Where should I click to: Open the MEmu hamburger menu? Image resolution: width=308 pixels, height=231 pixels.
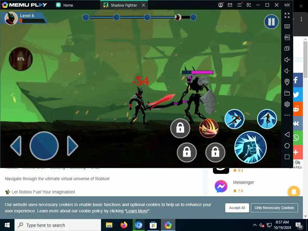239,5
